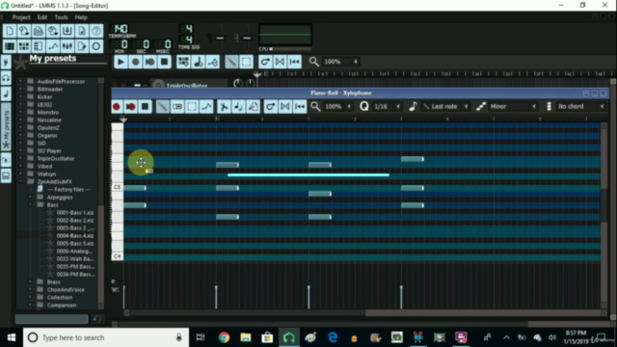Viewport: 617px width, 347px height.
Task: Open the FX Mixer
Action: click(67, 46)
